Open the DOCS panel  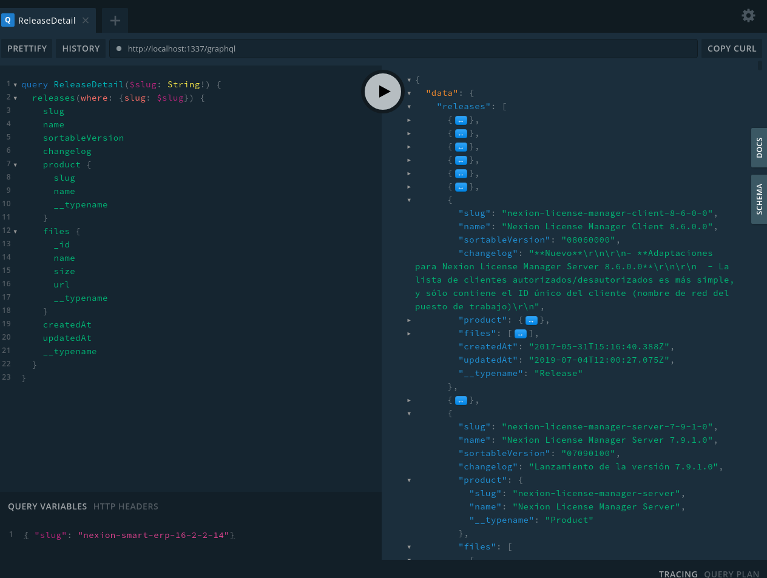click(x=759, y=147)
